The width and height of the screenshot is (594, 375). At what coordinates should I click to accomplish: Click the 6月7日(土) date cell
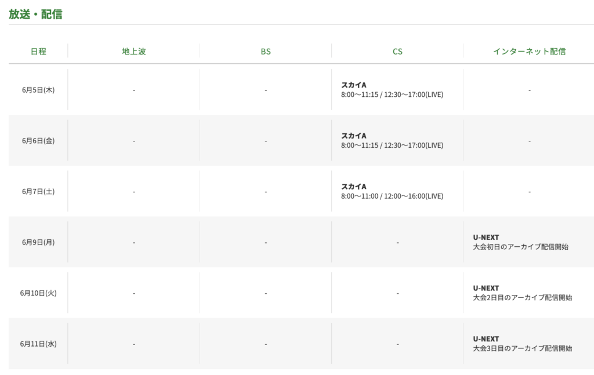click(x=38, y=191)
